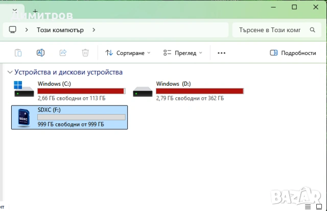The image size is (327, 211).
Task: Click text 999 ГБ свободни от 999 ГБ
Action: point(71,124)
